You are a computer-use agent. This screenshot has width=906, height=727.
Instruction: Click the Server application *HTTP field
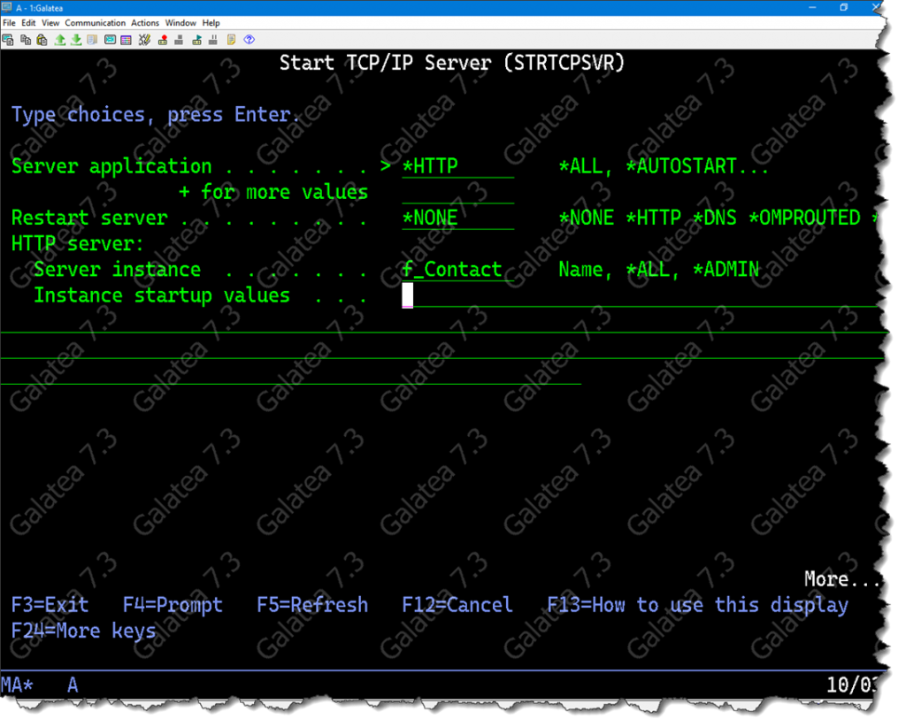pyautogui.click(x=457, y=166)
